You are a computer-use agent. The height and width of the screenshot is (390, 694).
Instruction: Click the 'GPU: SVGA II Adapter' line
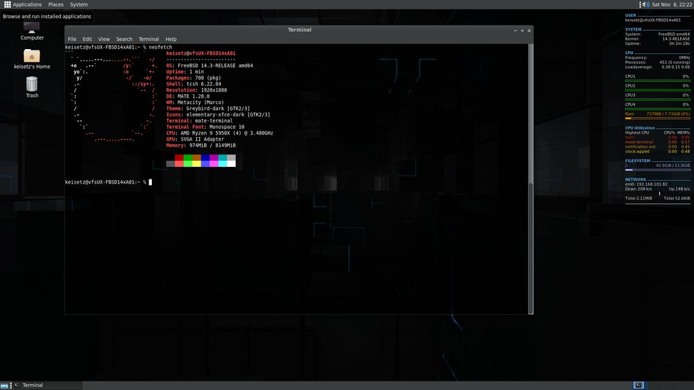click(195, 139)
